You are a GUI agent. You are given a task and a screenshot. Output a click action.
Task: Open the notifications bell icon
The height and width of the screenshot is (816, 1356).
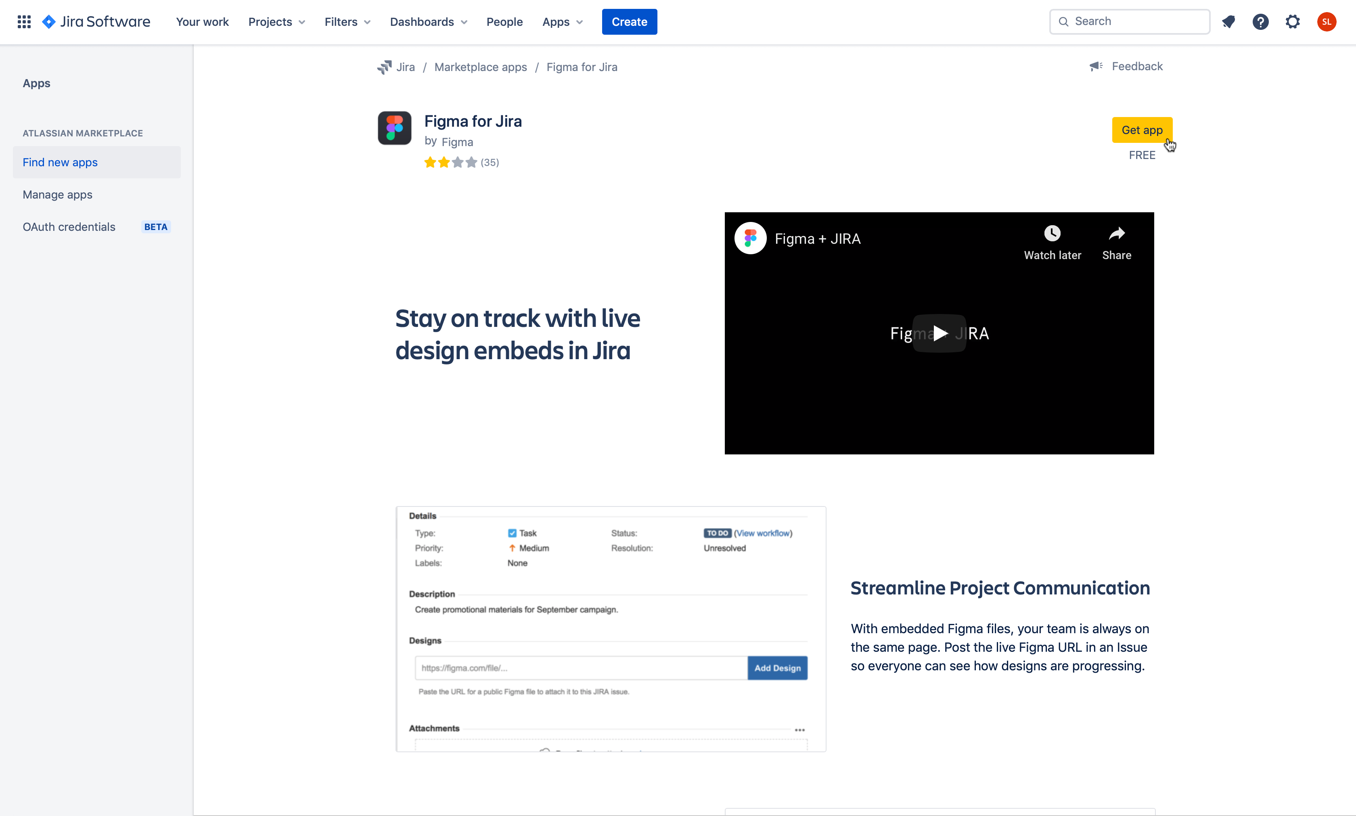(1228, 21)
